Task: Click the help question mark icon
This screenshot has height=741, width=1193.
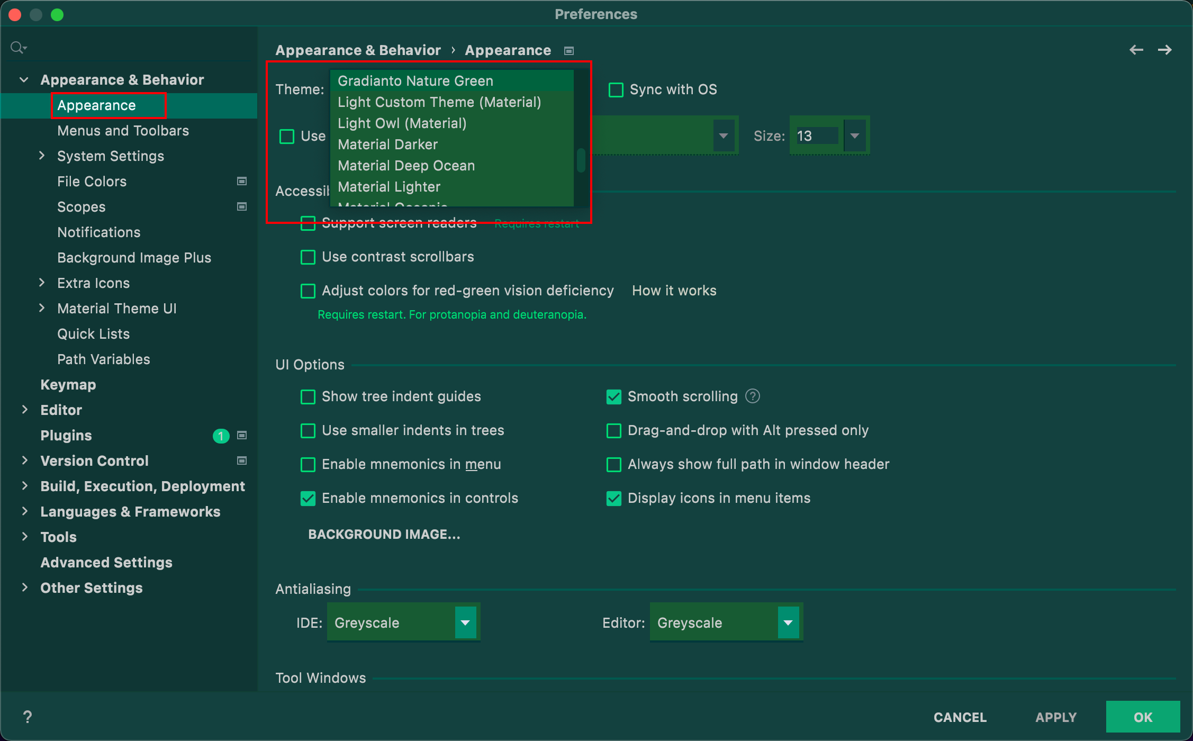Action: point(28,717)
